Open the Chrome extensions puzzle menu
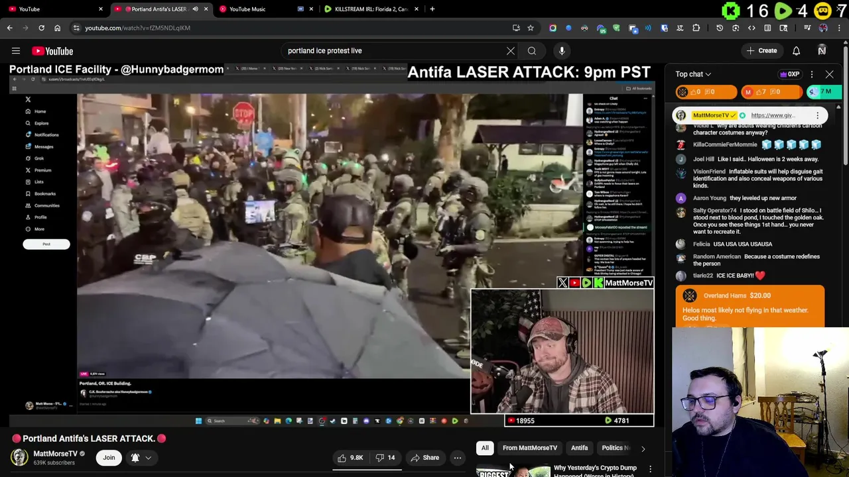This screenshot has width=849, height=477. 696,28
